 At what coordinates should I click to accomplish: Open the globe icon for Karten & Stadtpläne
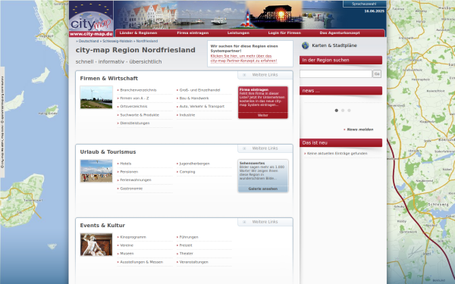(x=306, y=45)
